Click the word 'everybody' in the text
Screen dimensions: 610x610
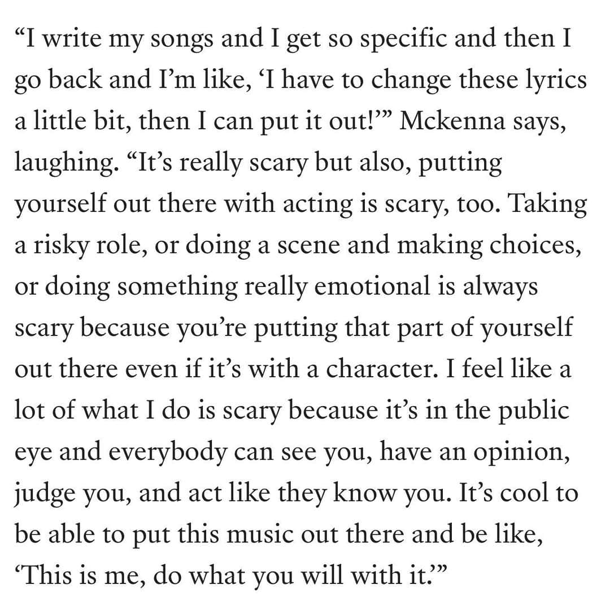tap(168, 453)
